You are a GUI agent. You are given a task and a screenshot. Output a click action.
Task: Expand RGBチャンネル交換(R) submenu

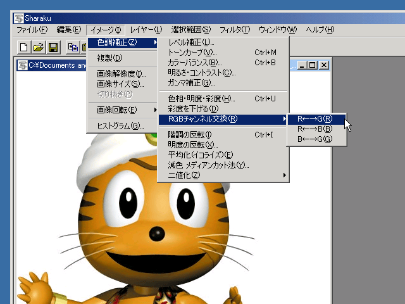[x=223, y=119]
